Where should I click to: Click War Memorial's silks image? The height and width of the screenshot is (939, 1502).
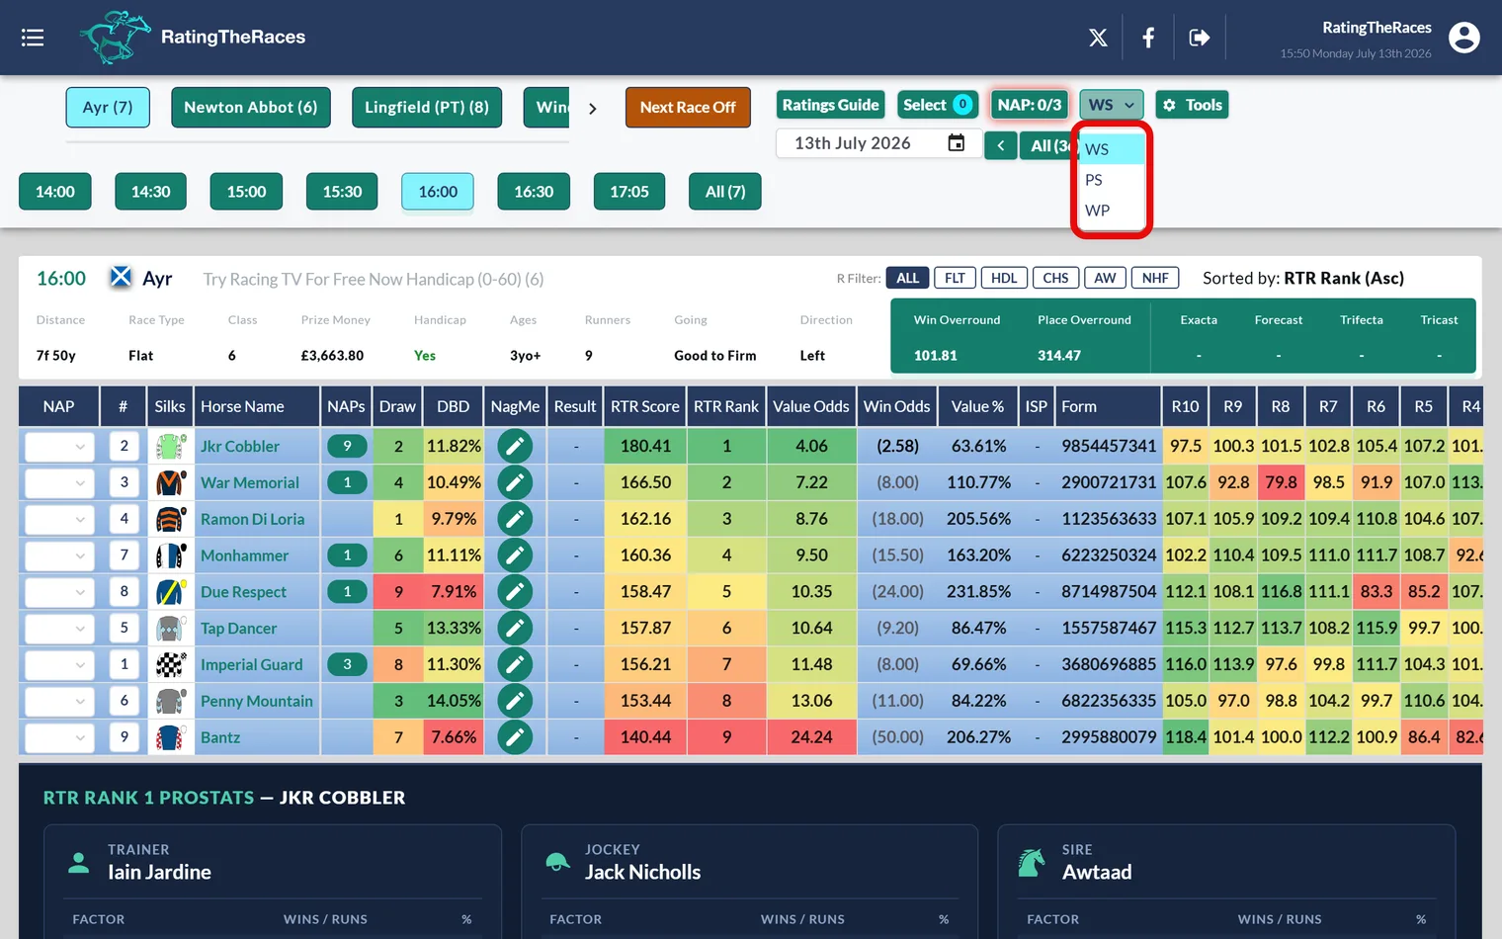coord(171,482)
